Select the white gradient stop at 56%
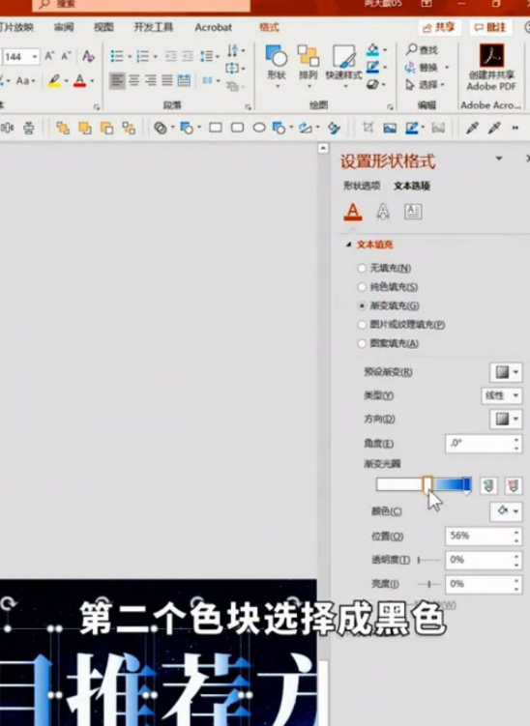 click(x=427, y=484)
